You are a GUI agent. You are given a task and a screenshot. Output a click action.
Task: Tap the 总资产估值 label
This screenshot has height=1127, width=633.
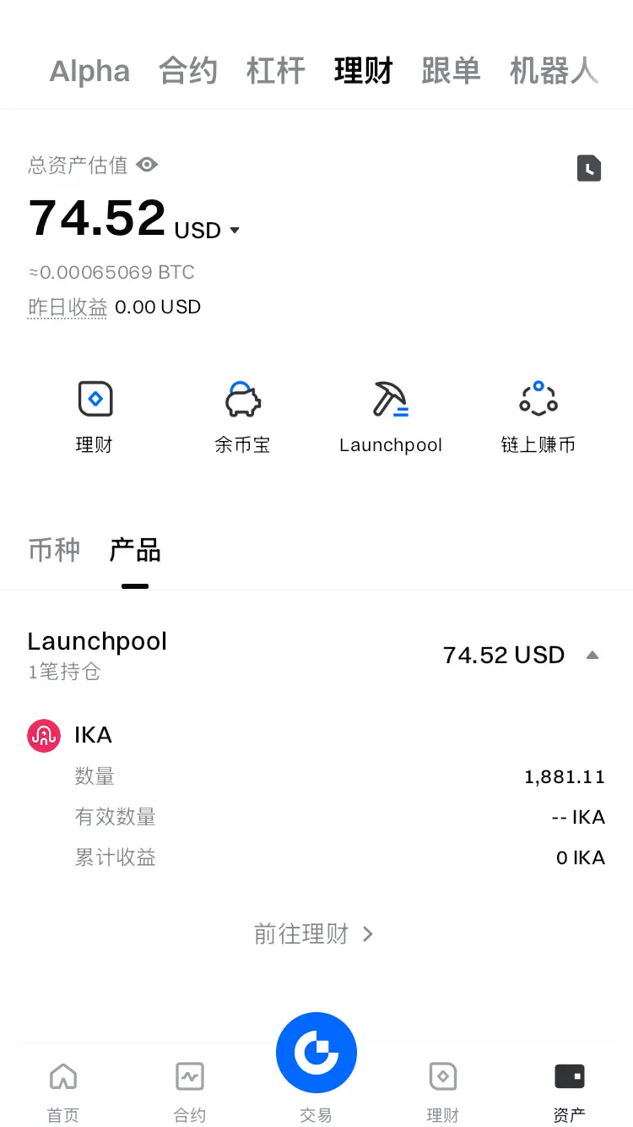78,165
